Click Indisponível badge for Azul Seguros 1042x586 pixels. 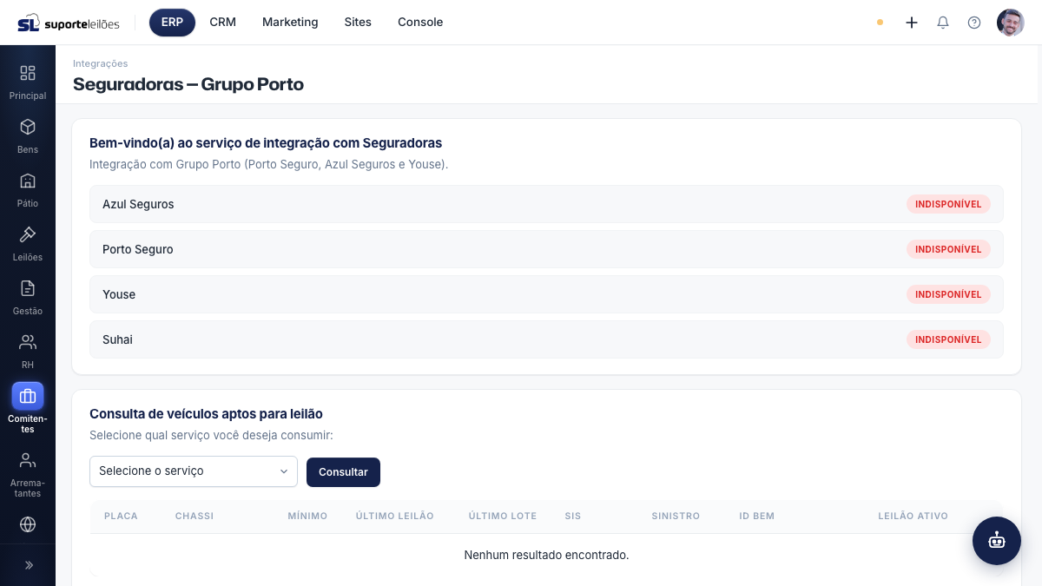click(x=948, y=204)
